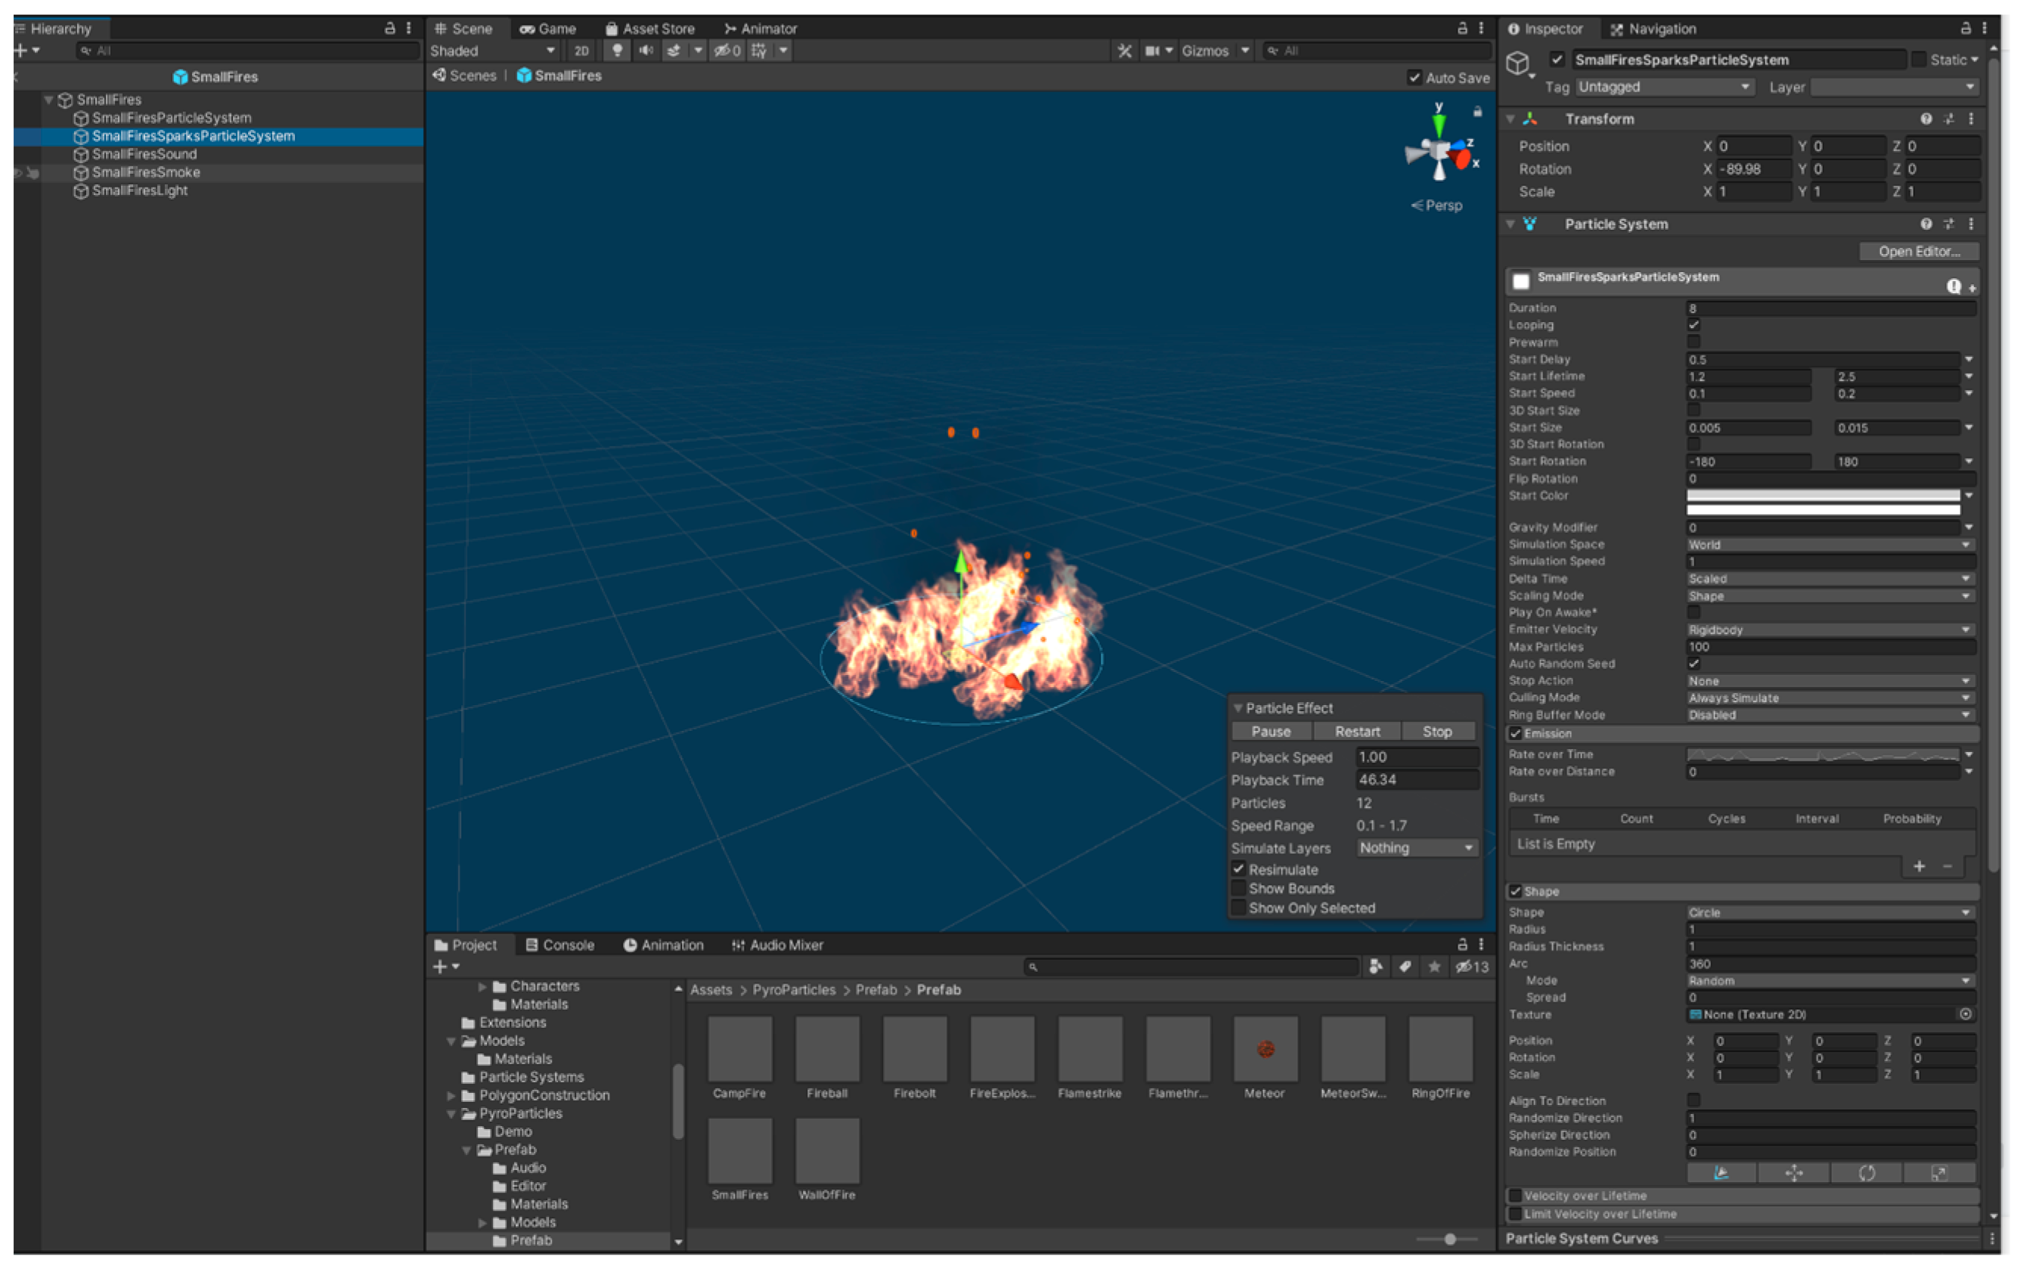Uncheck the Looping checkbox

tap(1693, 325)
